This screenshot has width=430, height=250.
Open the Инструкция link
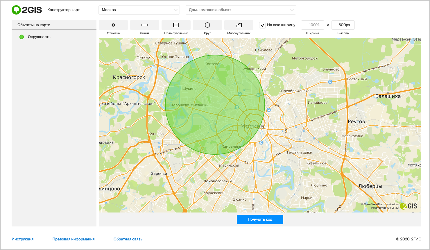click(x=23, y=239)
